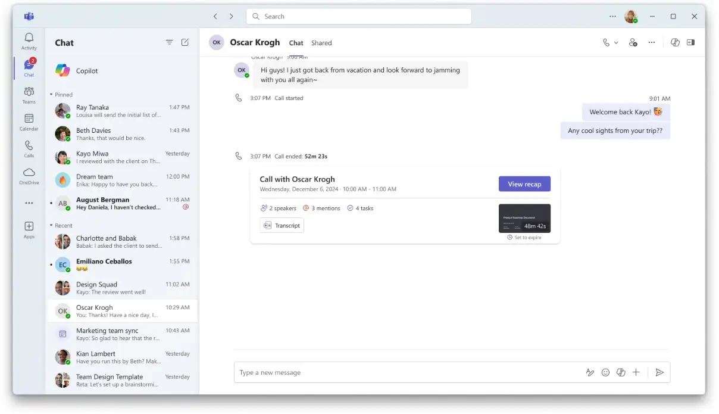Click the Type a new message field

405,372
